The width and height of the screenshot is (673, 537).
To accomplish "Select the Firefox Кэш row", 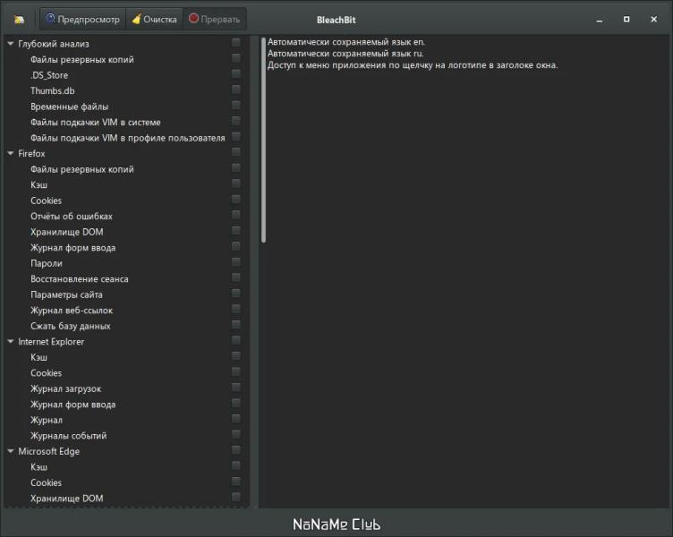I will pos(38,185).
